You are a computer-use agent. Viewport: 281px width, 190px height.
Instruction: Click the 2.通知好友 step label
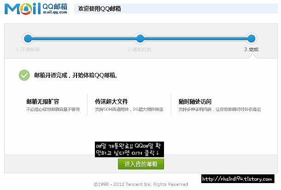[x=140, y=49]
